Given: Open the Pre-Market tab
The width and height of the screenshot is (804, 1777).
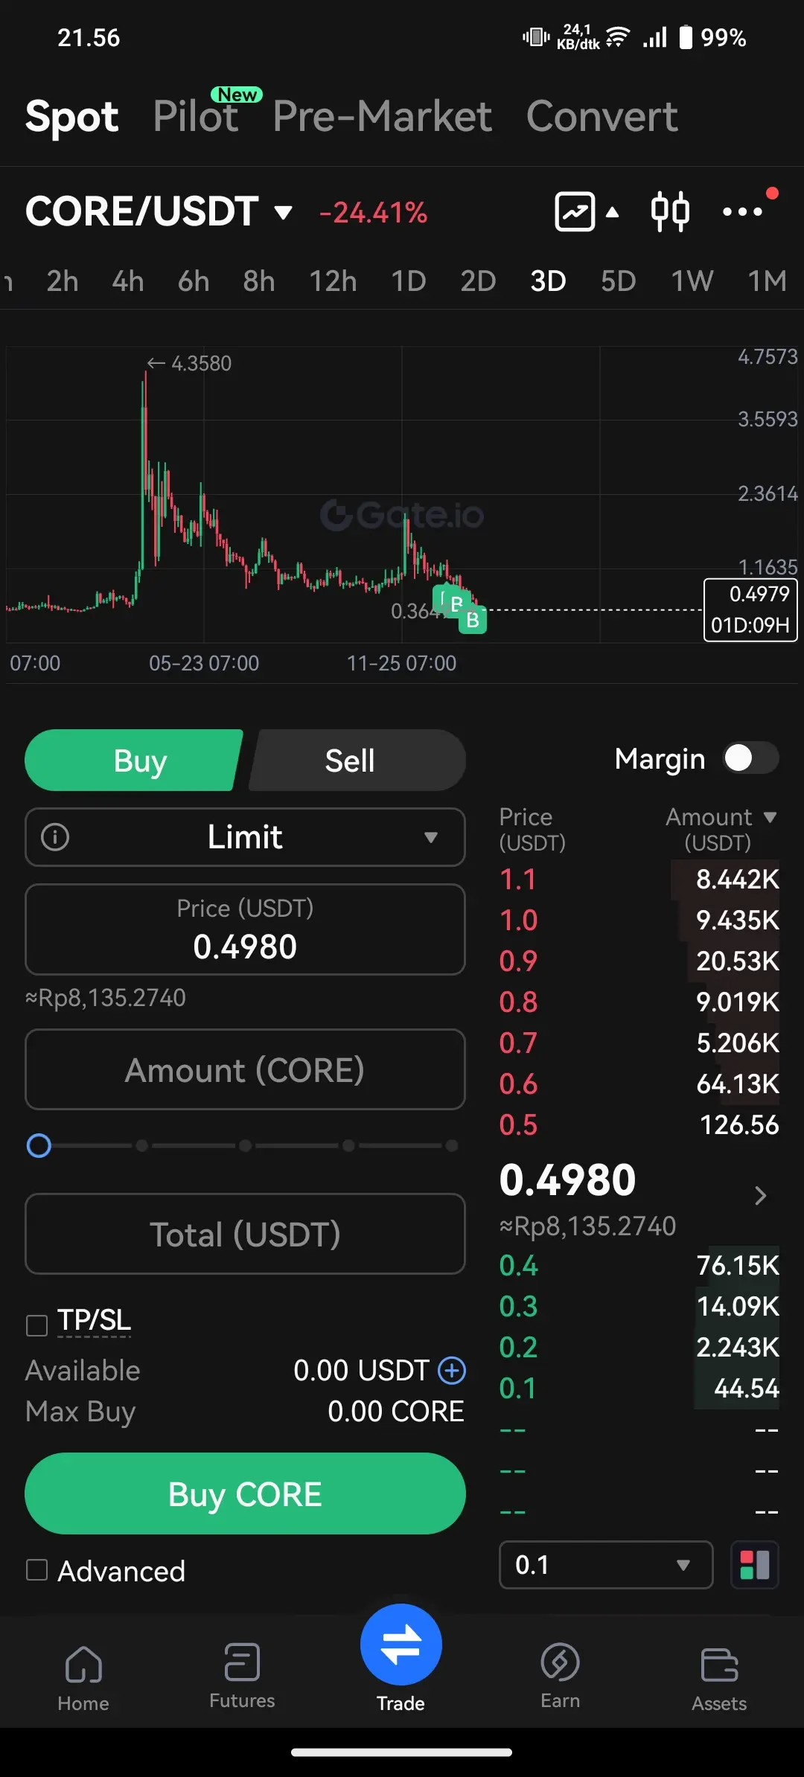Looking at the screenshot, I should 382,117.
